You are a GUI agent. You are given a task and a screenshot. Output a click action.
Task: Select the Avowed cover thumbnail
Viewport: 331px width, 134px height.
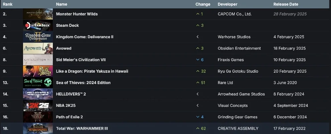(38, 48)
